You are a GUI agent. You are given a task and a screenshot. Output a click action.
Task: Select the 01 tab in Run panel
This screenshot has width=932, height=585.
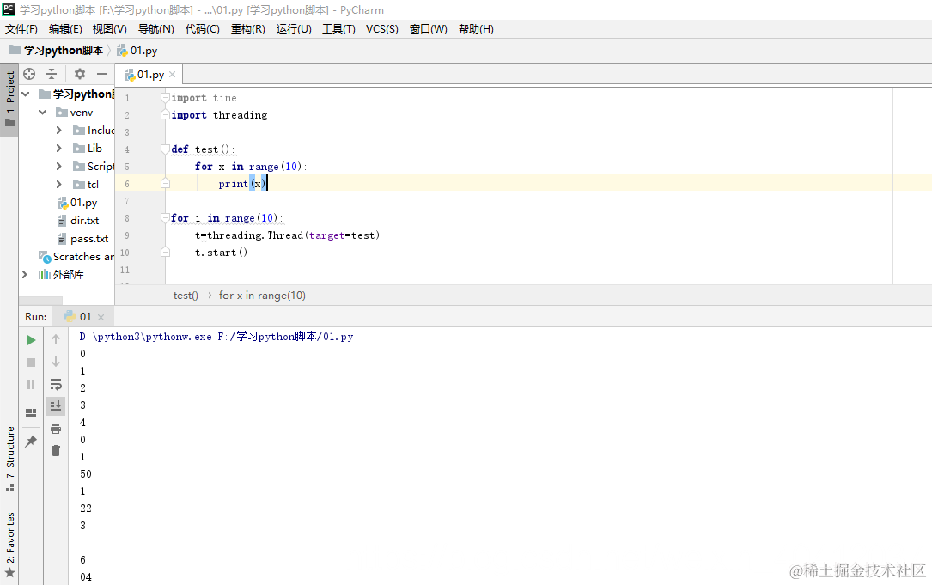point(85,317)
